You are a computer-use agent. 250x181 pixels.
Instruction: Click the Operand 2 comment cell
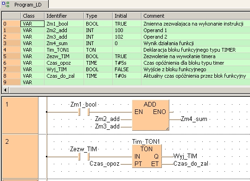tap(196, 37)
